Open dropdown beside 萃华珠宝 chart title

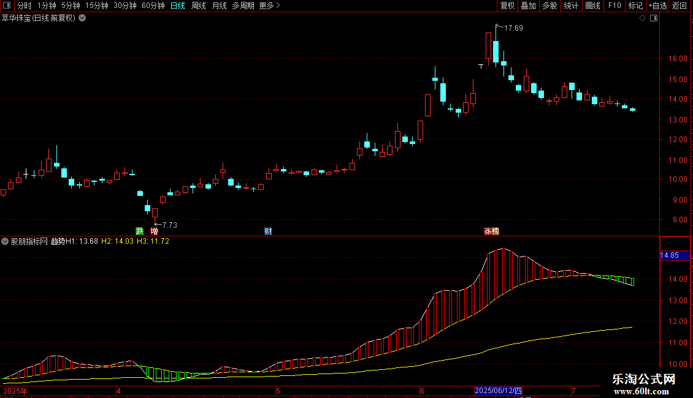point(82,18)
